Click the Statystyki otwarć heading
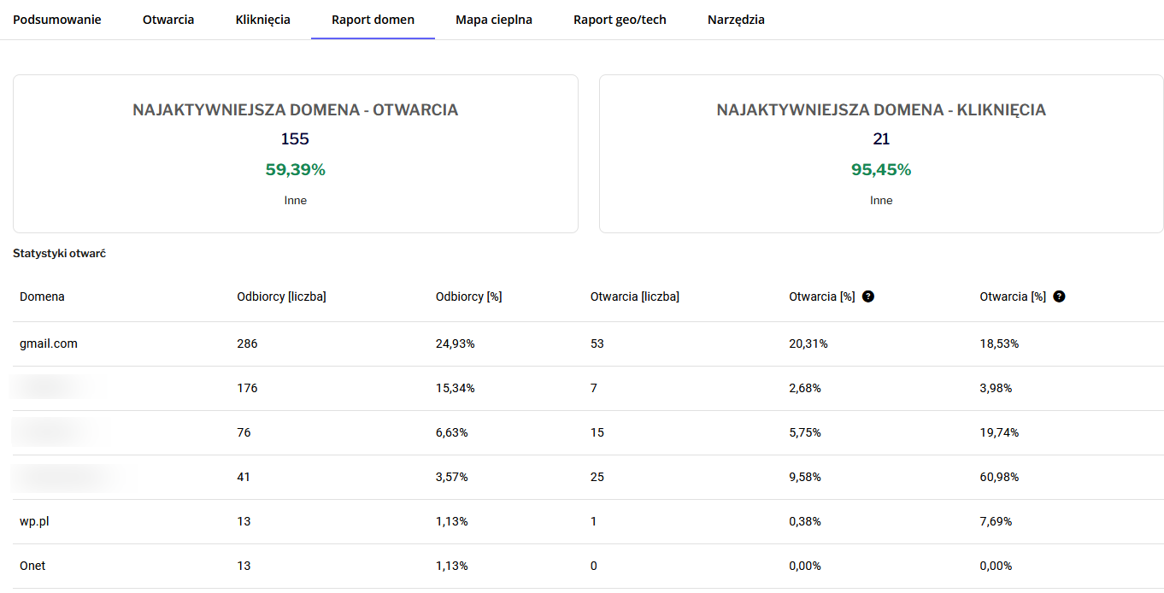This screenshot has width=1164, height=593. click(59, 254)
